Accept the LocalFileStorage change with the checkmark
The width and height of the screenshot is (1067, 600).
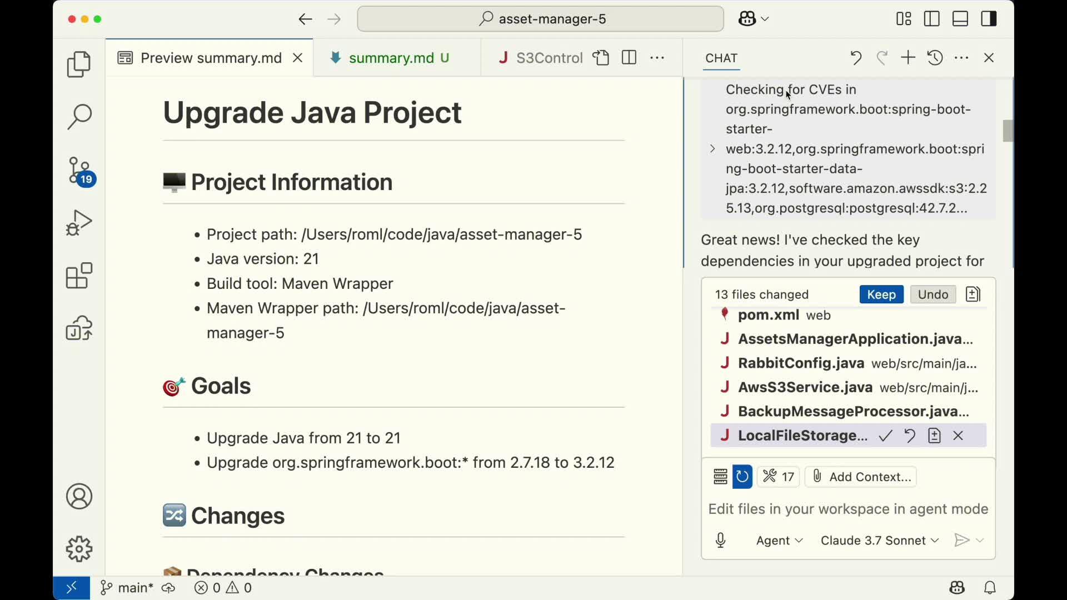[885, 436]
